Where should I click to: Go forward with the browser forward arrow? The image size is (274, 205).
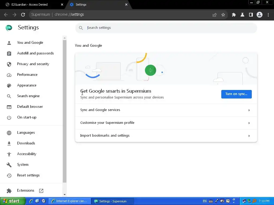click(14, 15)
